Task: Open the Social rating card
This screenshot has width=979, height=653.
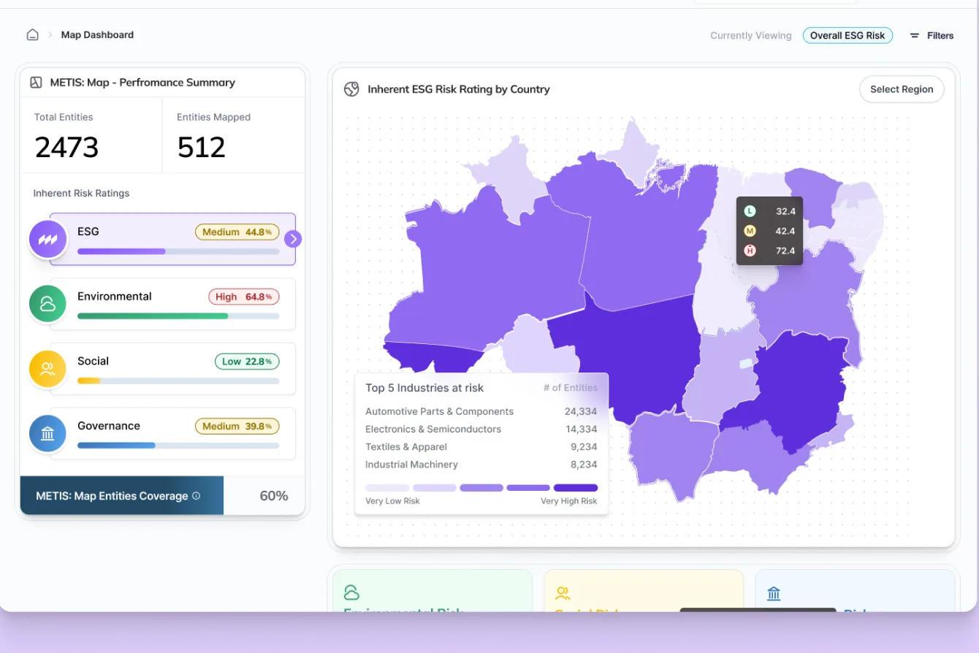Action: pos(172,369)
